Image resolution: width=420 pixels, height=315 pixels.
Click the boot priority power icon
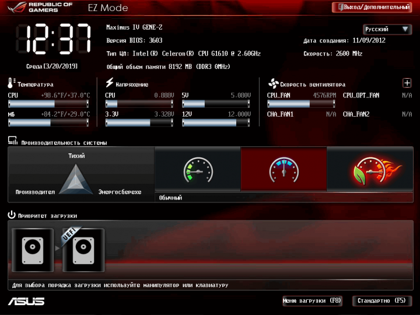[x=12, y=215]
